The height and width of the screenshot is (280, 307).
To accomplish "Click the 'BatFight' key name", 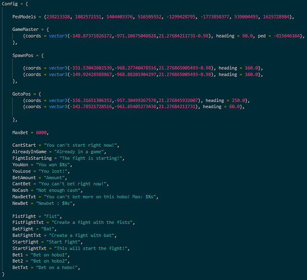I will click(x=22, y=229).
